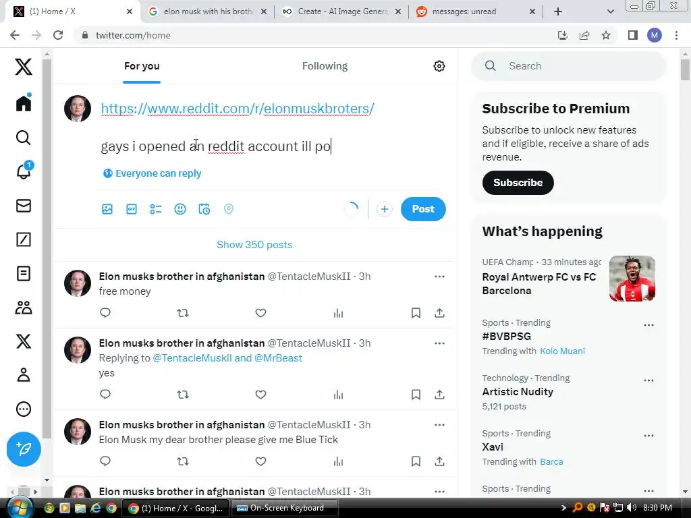Change 'Everyone can reply' setting
Viewport: 691px width, 518px height.
[152, 173]
